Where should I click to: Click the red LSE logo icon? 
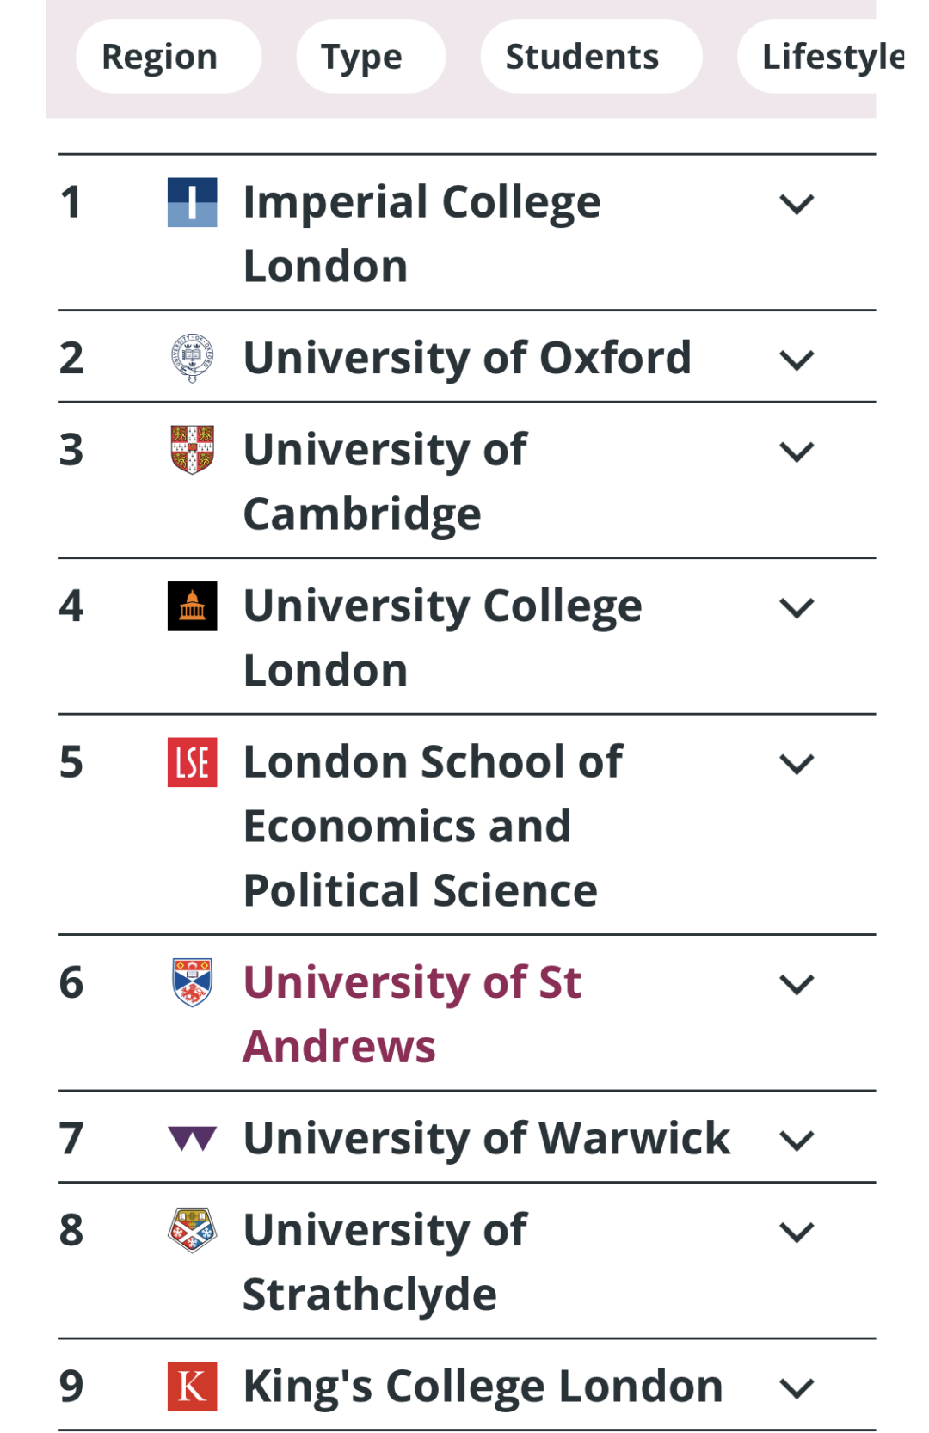pos(192,762)
